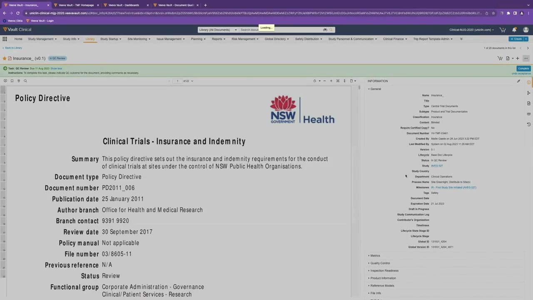Click the Complete task button
This screenshot has width=533, height=300.
(523, 68)
